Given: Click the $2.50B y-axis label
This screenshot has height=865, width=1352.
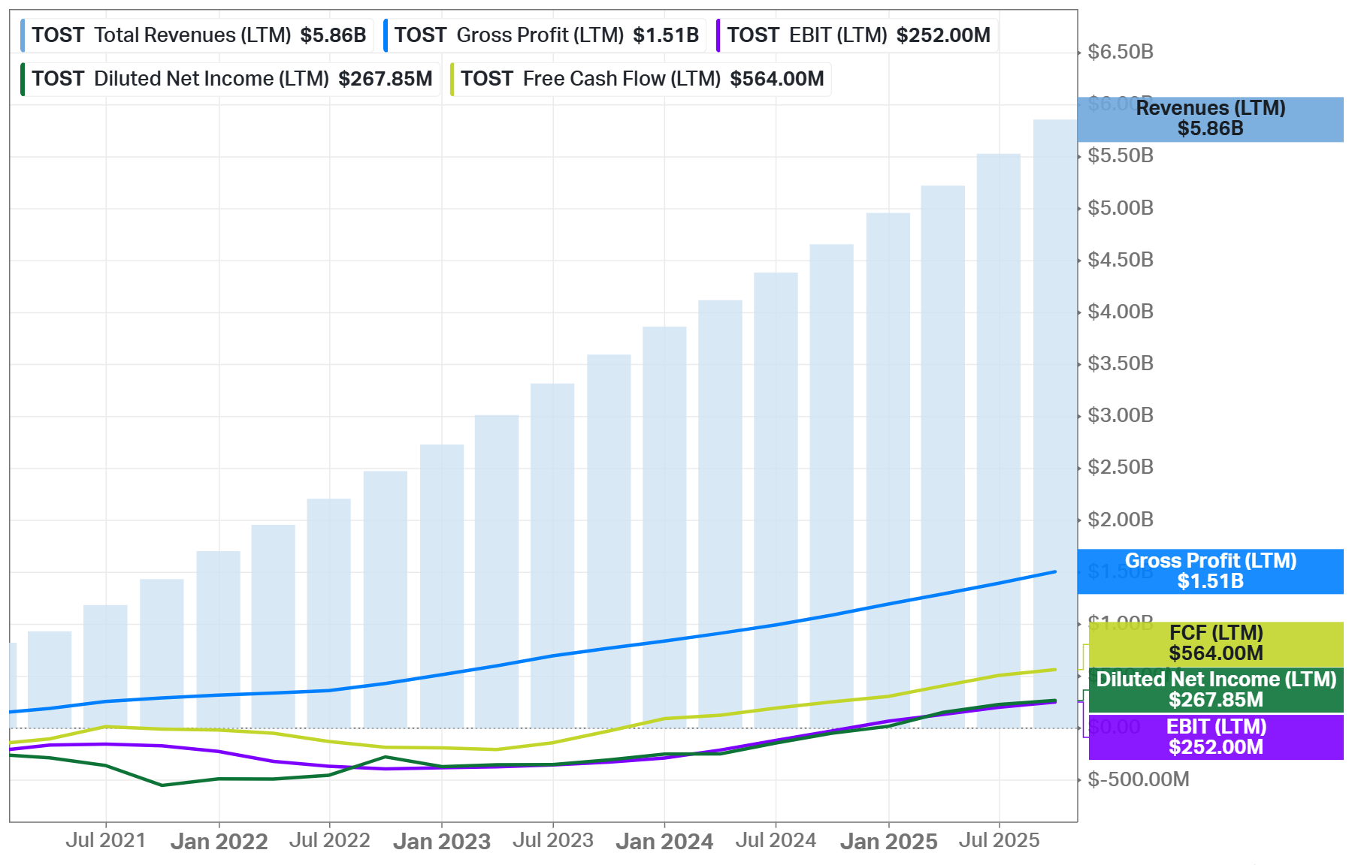Looking at the screenshot, I should point(1121,467).
